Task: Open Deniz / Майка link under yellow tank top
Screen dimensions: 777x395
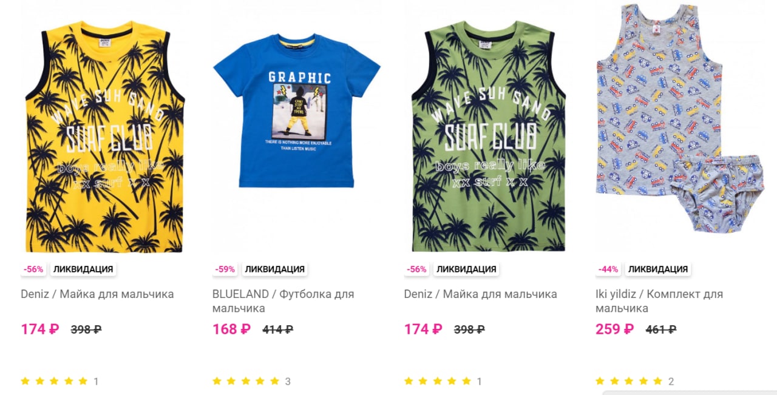Action: (97, 294)
